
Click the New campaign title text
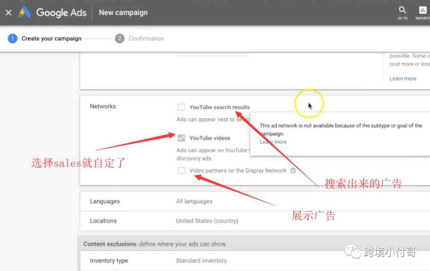[123, 13]
